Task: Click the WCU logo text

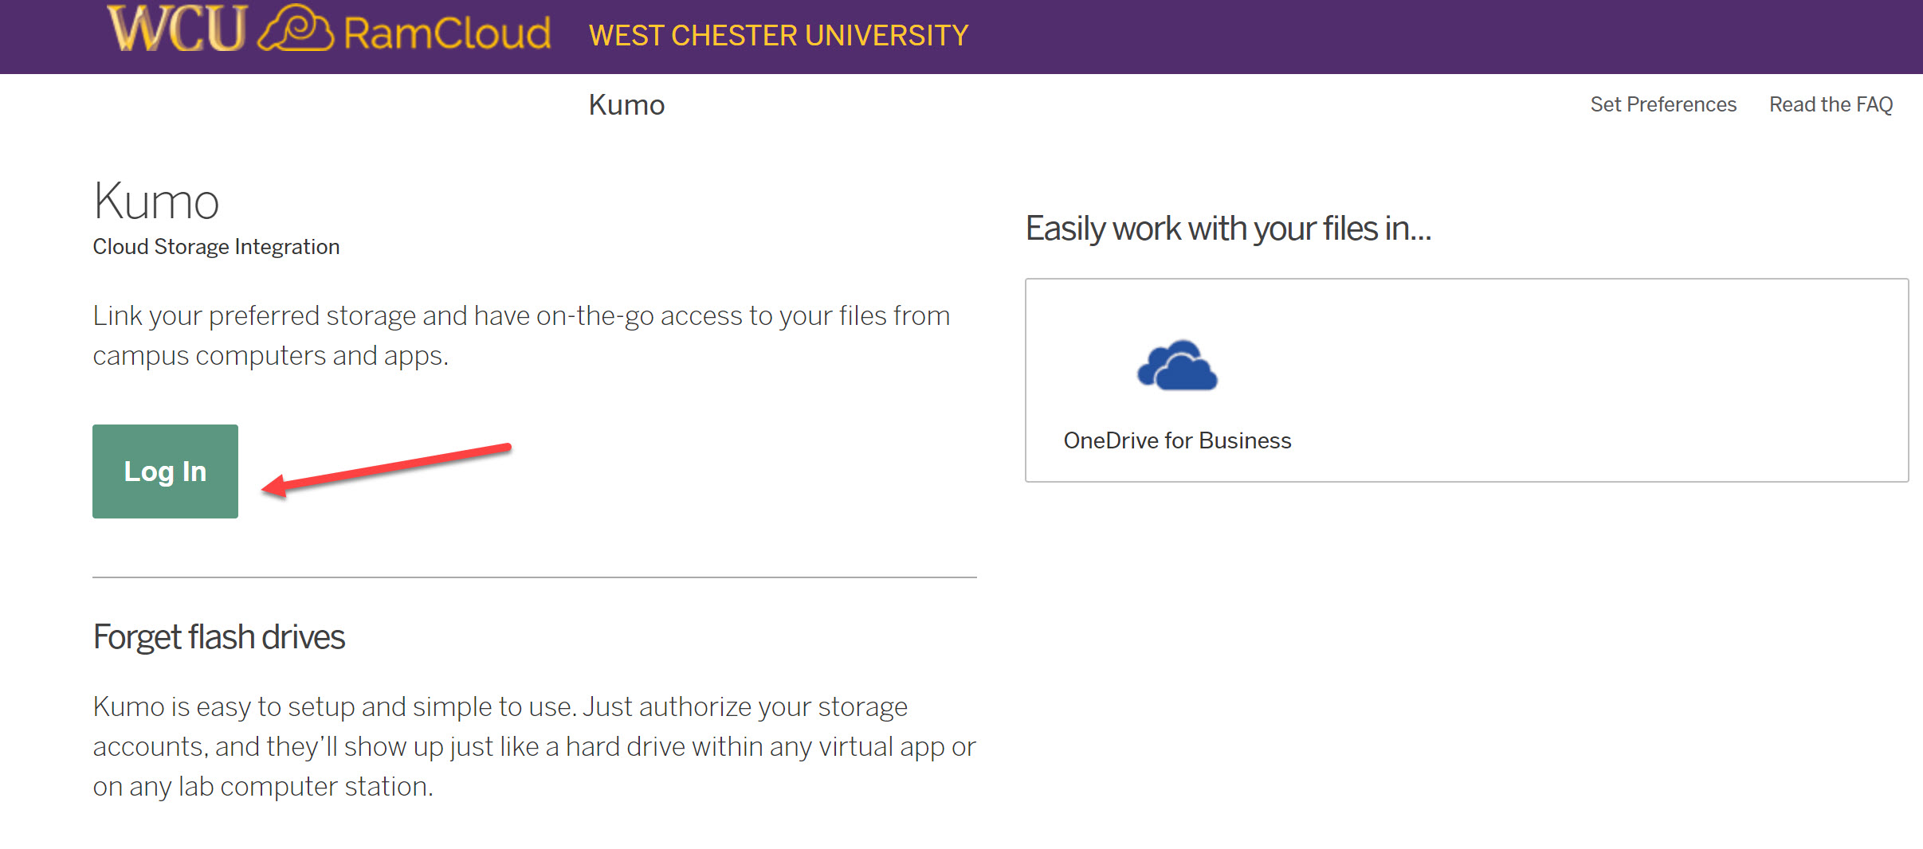Action: click(x=177, y=29)
